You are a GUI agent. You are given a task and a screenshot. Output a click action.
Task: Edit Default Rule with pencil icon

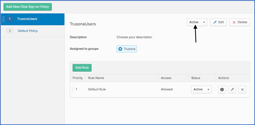(232, 90)
